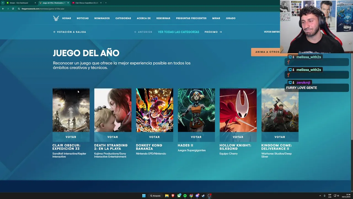Click Clair Obscur cover artwork
This screenshot has height=199, width=353.
(71, 110)
